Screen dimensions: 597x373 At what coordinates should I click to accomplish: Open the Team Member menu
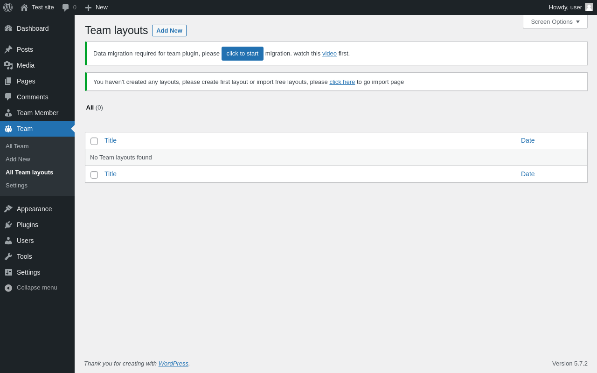coord(37,113)
